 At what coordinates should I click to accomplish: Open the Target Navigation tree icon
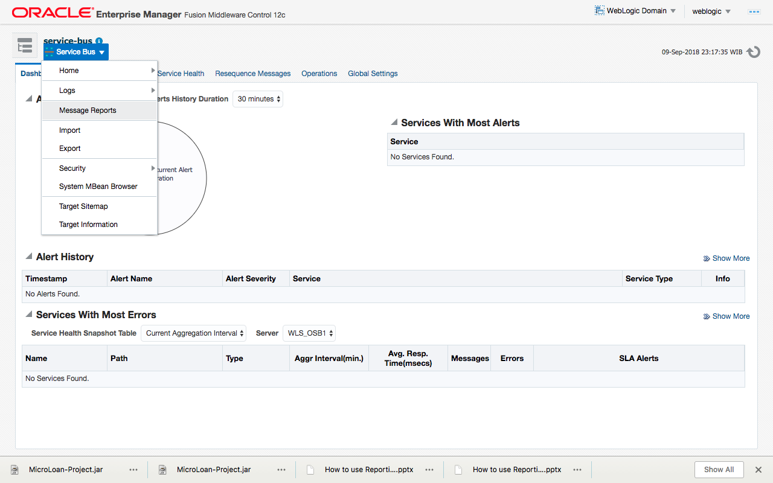point(25,45)
